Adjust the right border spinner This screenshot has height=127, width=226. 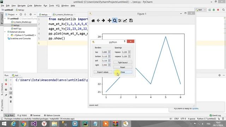[109, 65]
